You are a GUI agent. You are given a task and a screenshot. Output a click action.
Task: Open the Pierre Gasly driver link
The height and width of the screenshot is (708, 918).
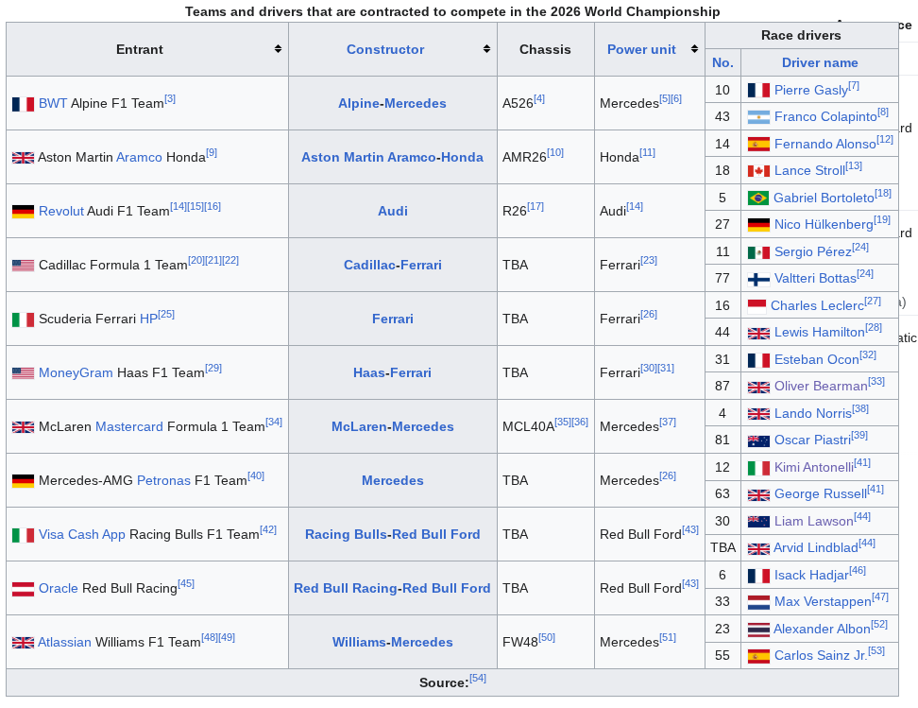811,90
